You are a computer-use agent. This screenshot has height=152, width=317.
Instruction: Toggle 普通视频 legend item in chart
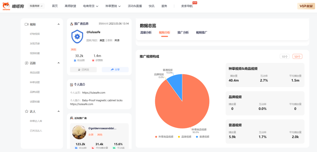[x=203, y=137]
